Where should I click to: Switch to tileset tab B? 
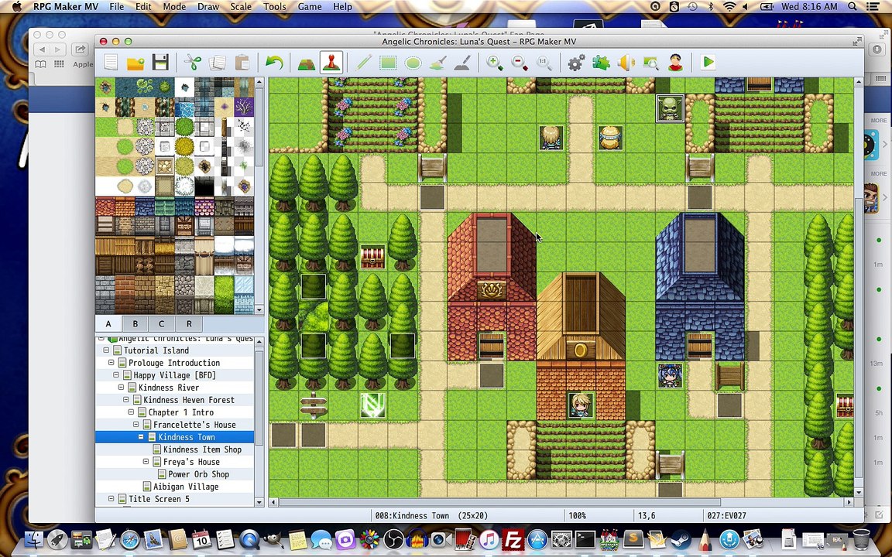point(135,324)
